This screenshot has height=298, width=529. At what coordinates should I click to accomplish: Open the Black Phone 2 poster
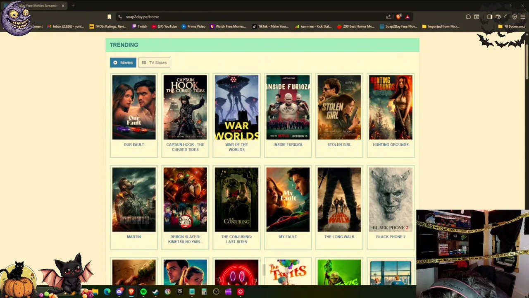pyautogui.click(x=391, y=200)
